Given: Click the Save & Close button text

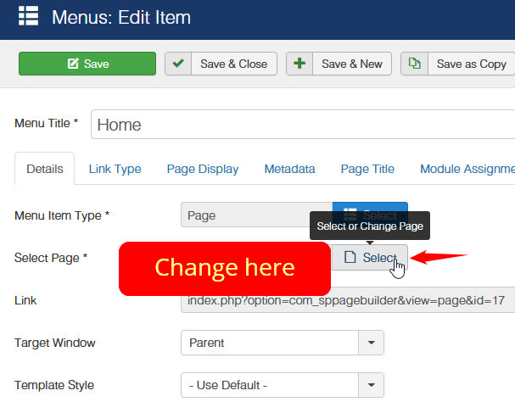Looking at the screenshot, I should coord(233,64).
